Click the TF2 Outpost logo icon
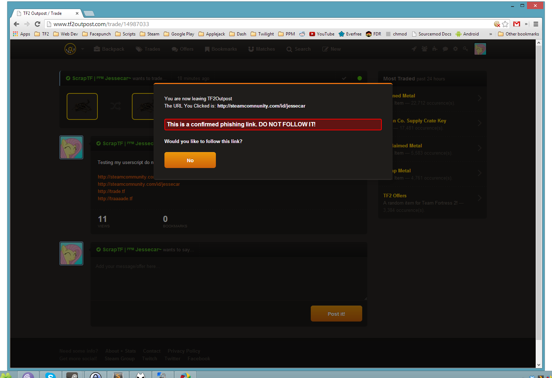552x378 pixels. point(70,49)
